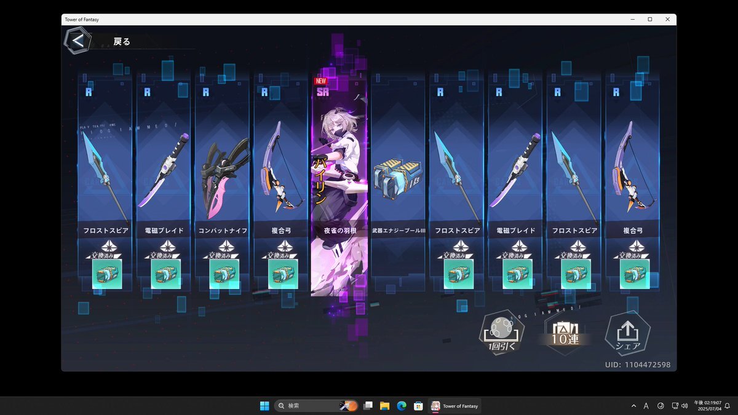Viewport: 738px width, 415px height.
Task: Start a 10連 ten-pull draw
Action: pos(564,334)
